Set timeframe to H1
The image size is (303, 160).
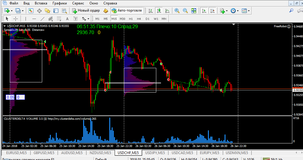click(131, 19)
